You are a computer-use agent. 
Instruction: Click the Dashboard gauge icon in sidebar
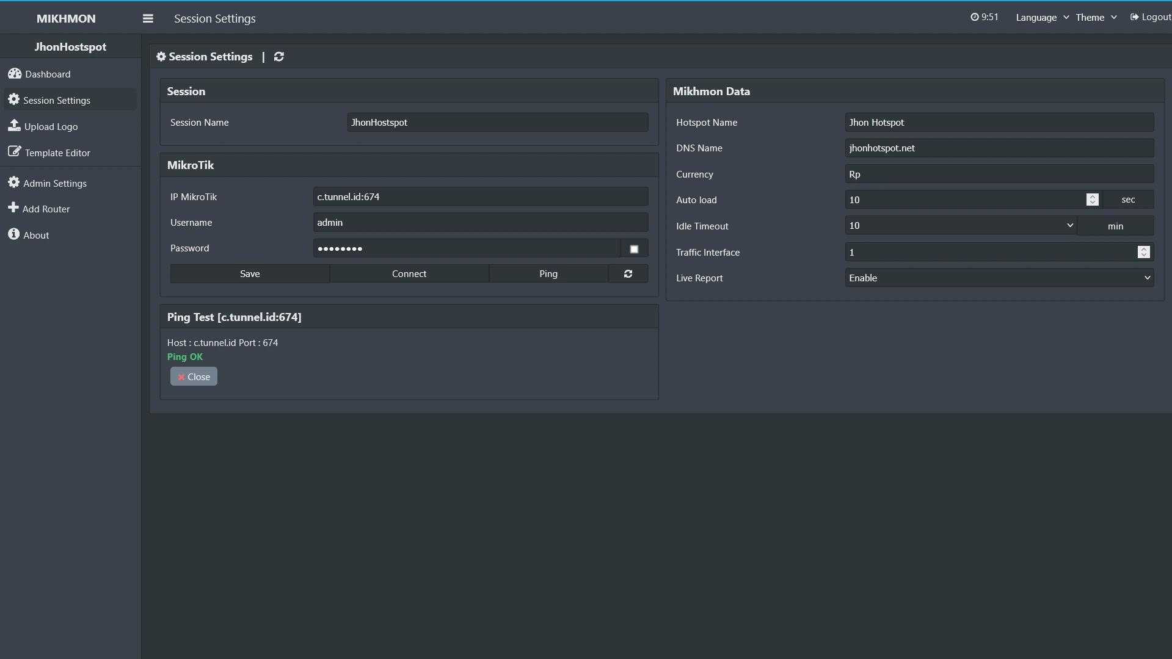[15, 74]
